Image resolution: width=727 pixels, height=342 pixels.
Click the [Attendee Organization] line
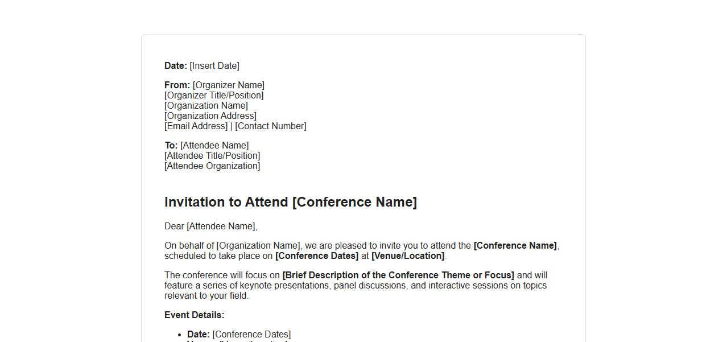[x=212, y=166]
